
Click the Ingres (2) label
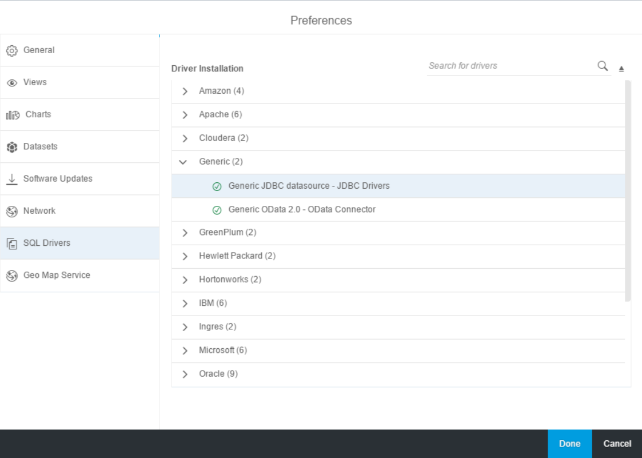click(x=217, y=326)
